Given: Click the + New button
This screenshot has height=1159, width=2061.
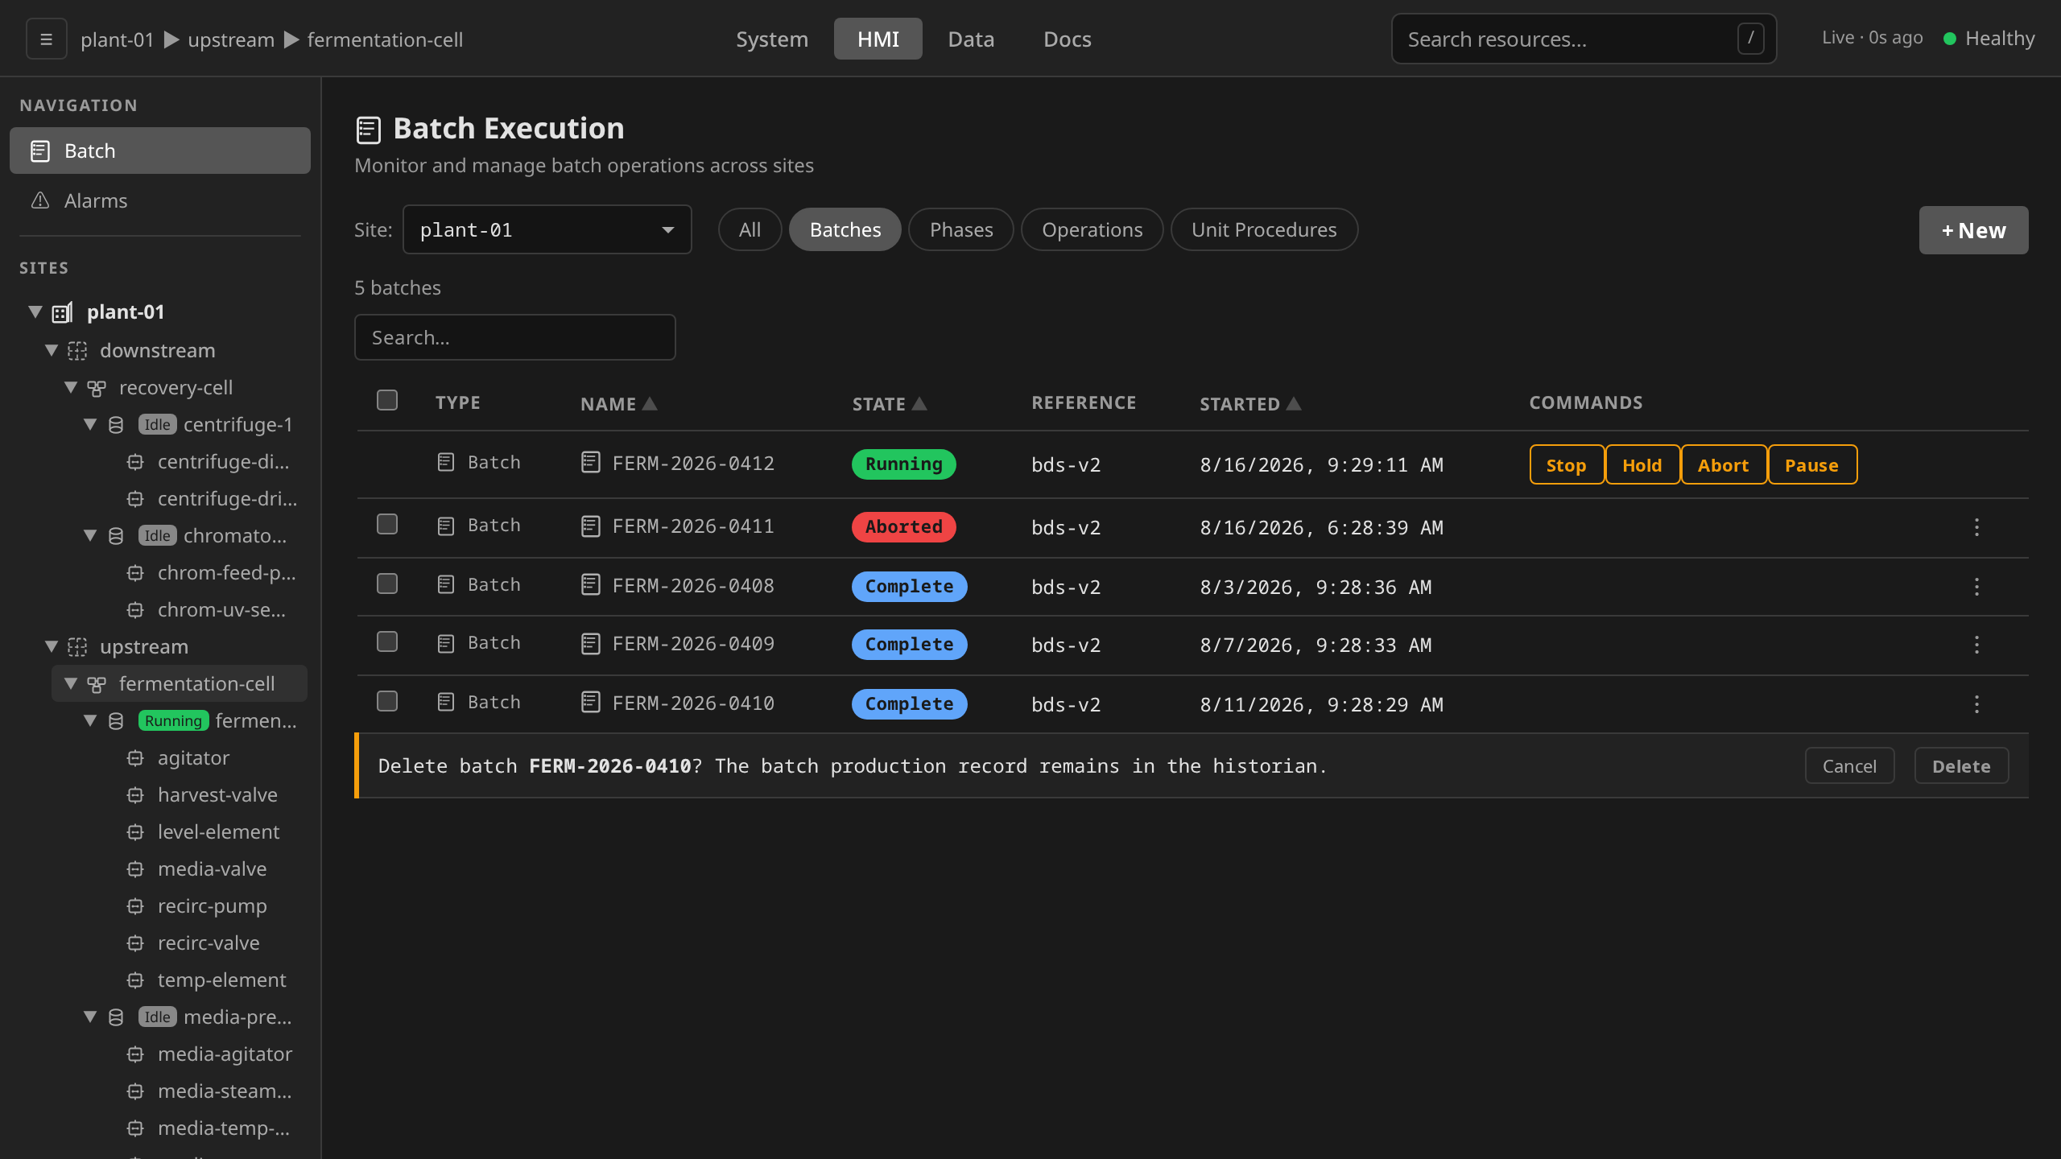Looking at the screenshot, I should (x=1973, y=230).
